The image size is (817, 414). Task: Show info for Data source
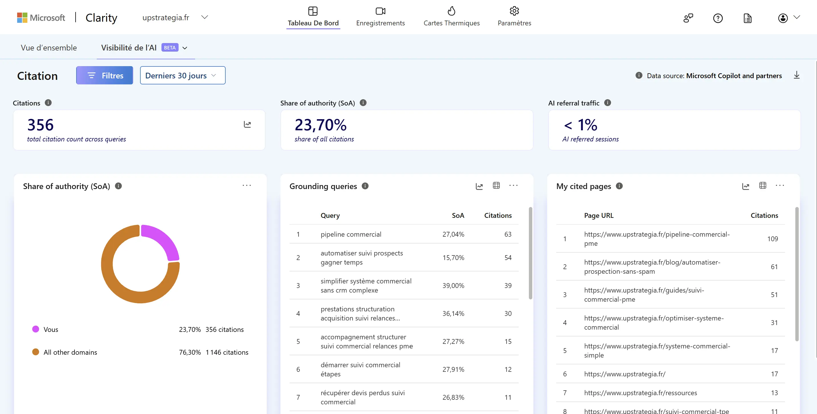(639, 76)
